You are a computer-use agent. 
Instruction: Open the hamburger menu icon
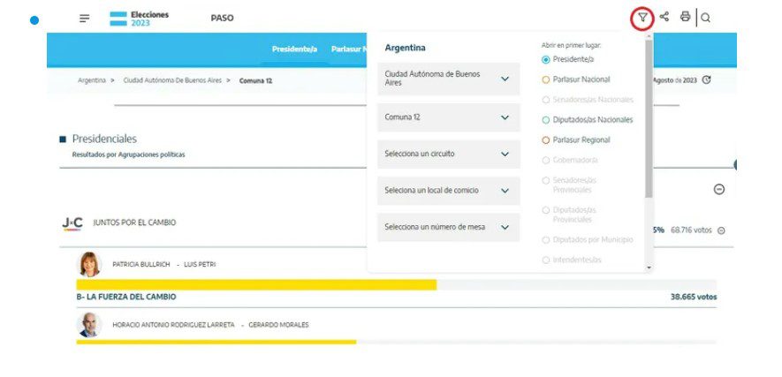tap(84, 18)
